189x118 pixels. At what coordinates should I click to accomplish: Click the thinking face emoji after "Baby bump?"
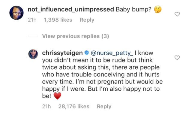coord(158,9)
